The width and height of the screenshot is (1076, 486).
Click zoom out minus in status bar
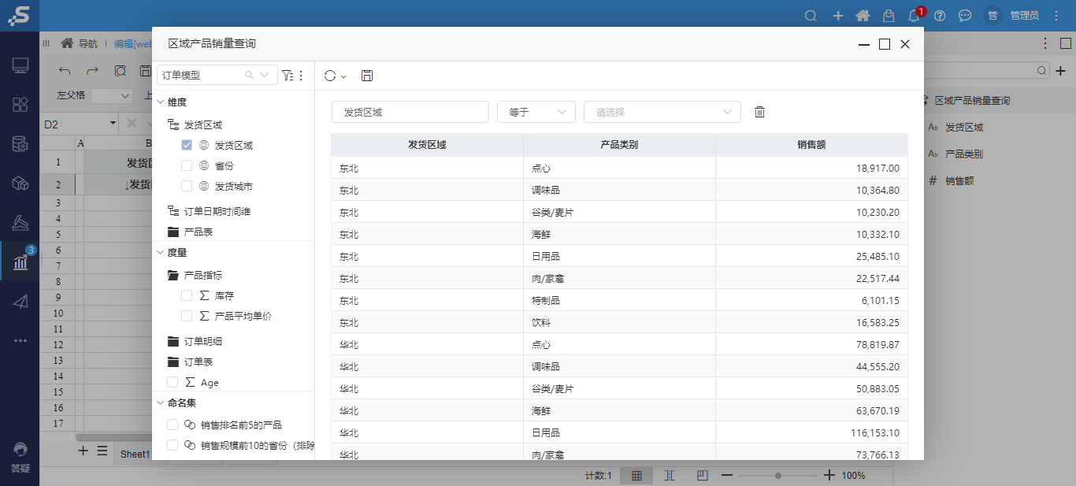(x=727, y=476)
